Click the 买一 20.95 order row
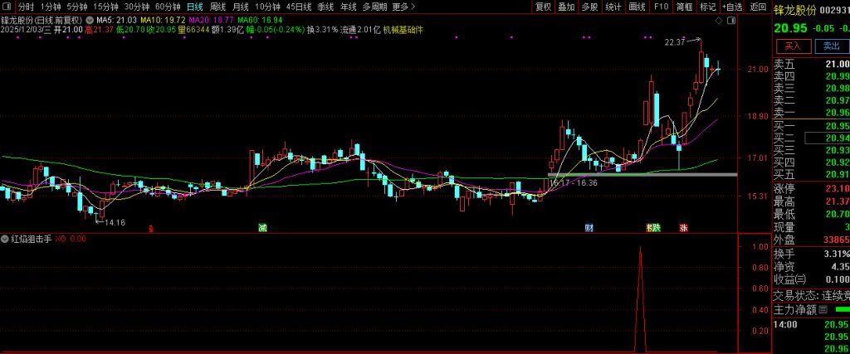The image size is (850, 354). pyautogui.click(x=811, y=125)
